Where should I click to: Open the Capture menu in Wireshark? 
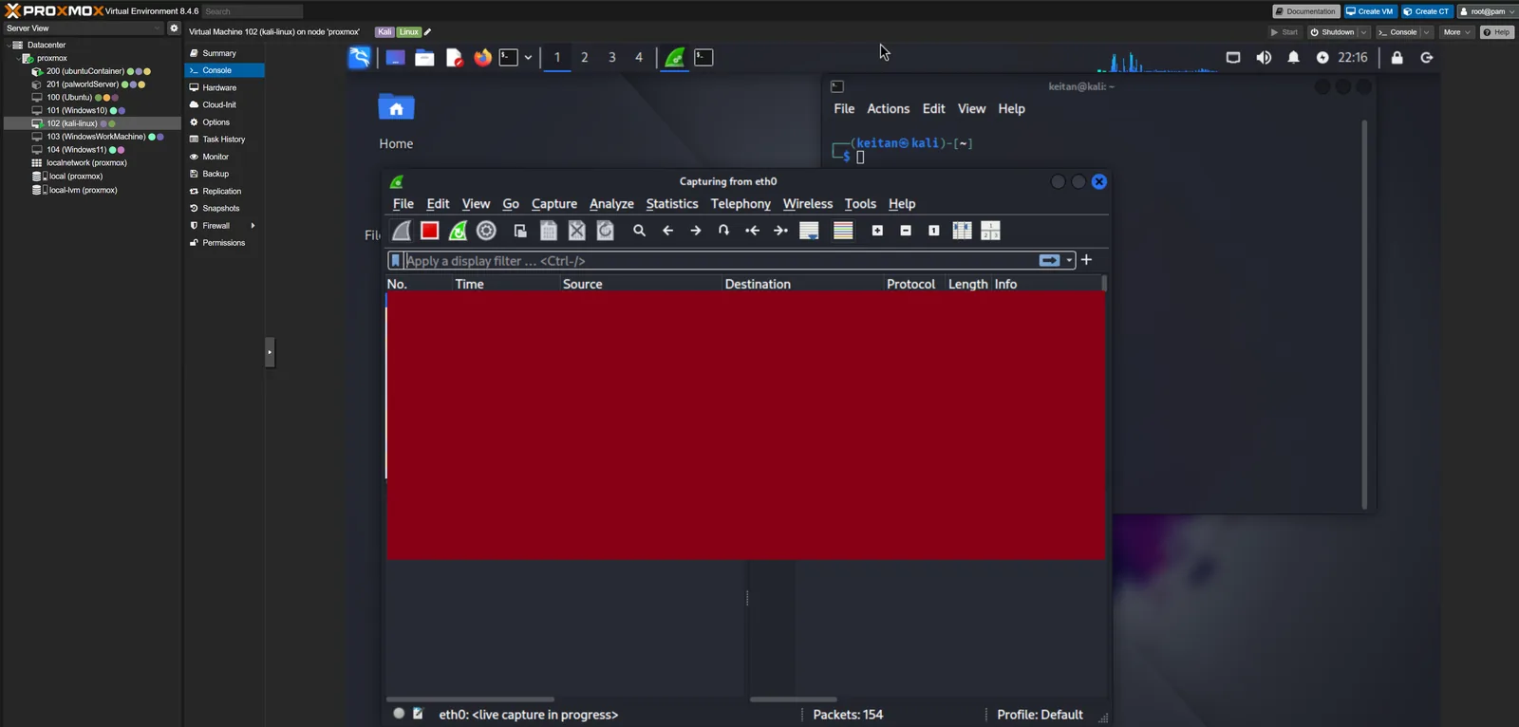(x=554, y=204)
